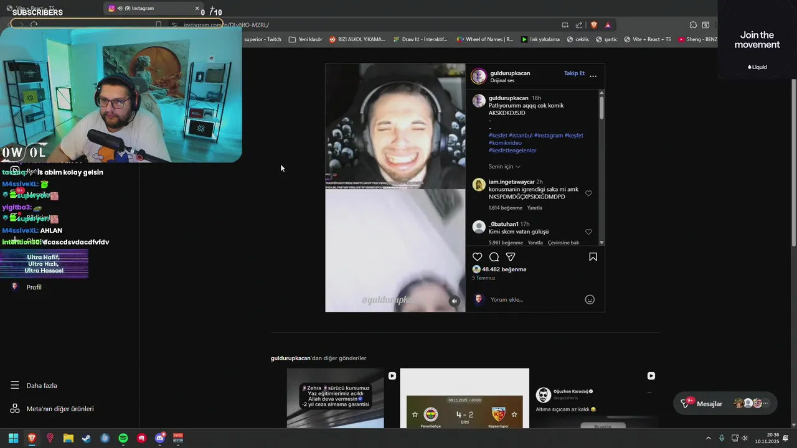The image size is (797, 448).
Task: Open the emoji picker in comment box
Action: tap(590, 299)
